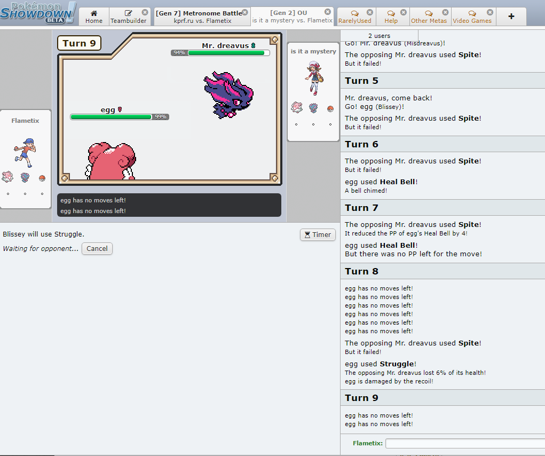Image resolution: width=545 pixels, height=456 pixels.
Task: Open the Help chat room tab
Action: 392,17
